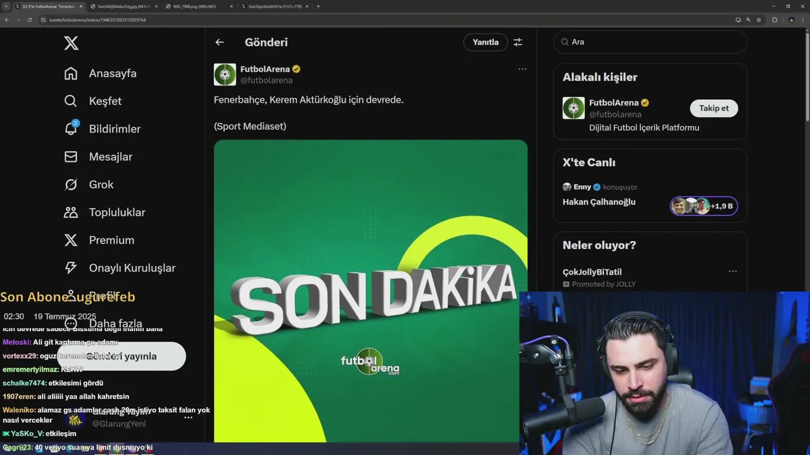Click the Yanıtla button
Viewport: 810px width, 455px height.
click(485, 42)
